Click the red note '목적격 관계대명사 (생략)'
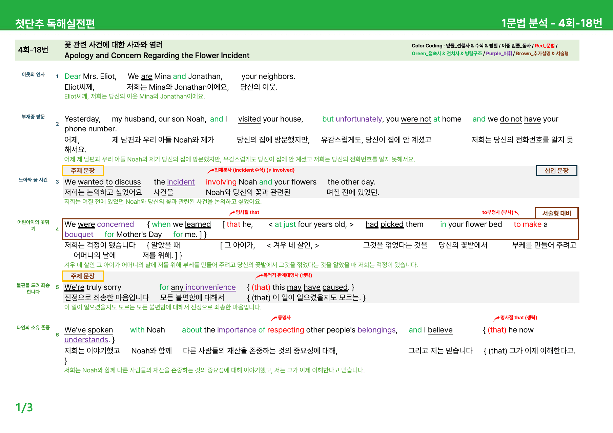 tap(287, 275)
